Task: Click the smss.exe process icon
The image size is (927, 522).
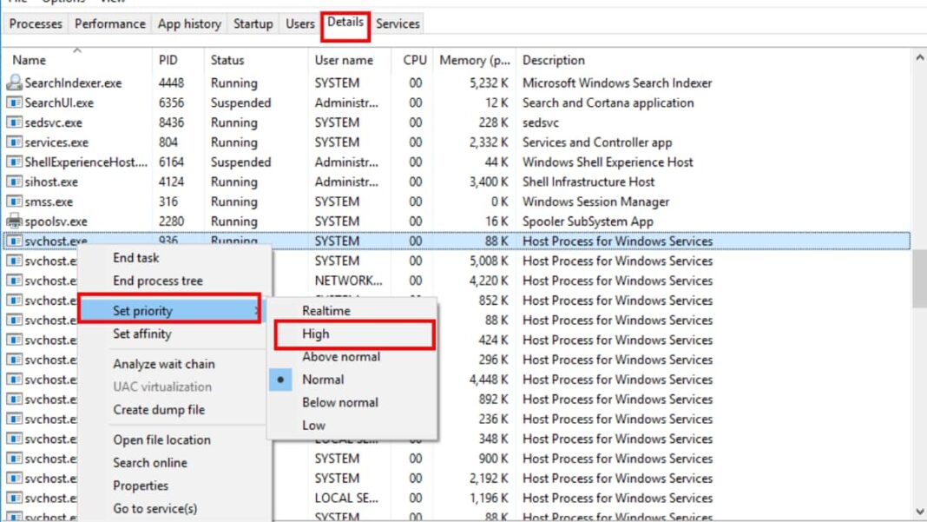Action: 14,202
